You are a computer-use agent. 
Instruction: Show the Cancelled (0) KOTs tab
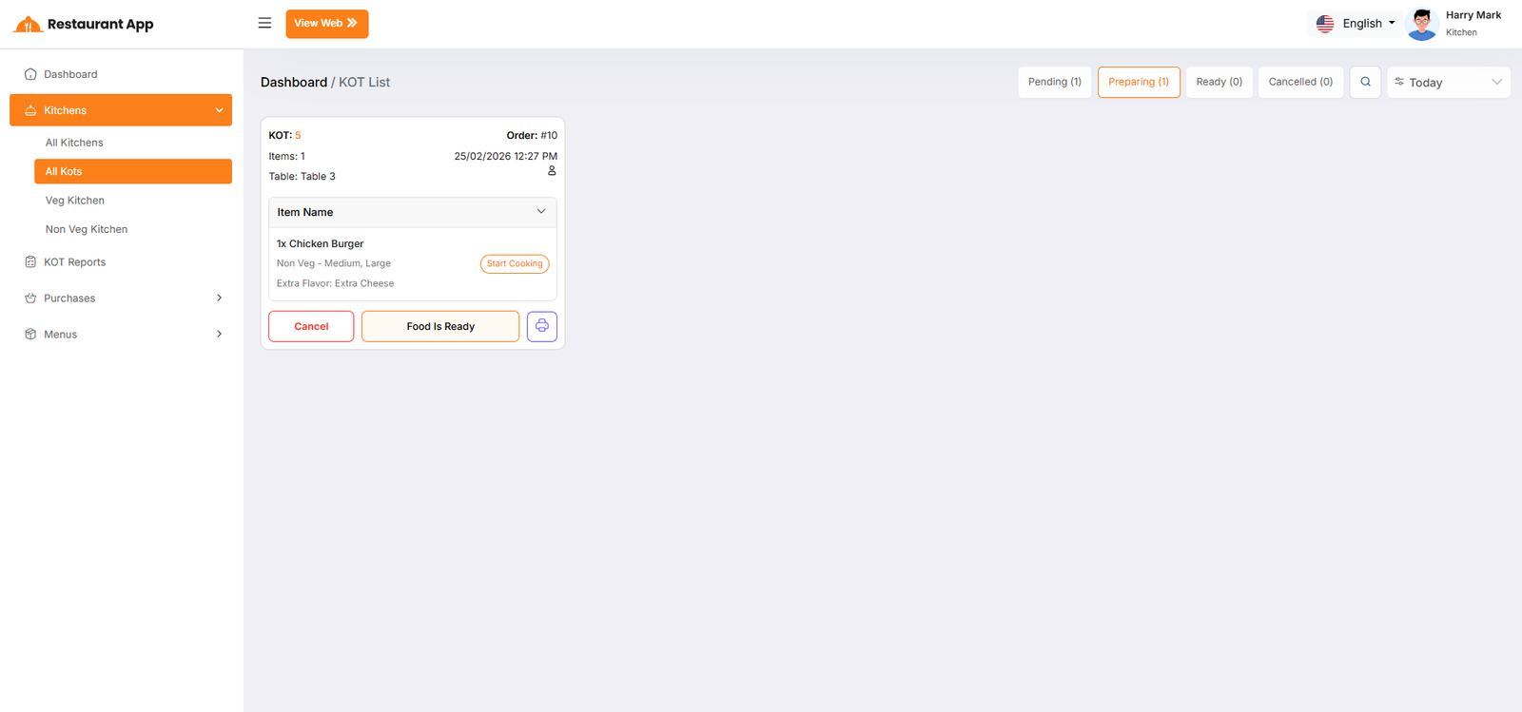[x=1300, y=82]
